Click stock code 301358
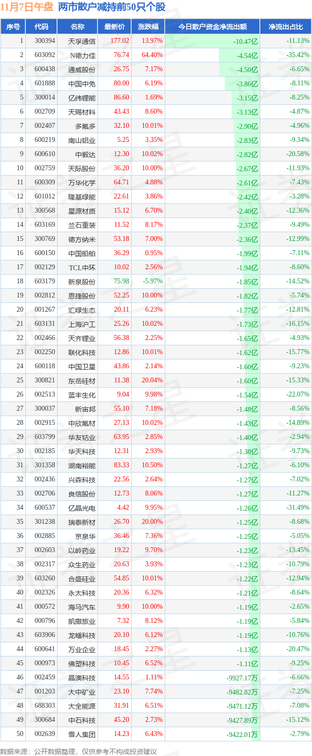 (x=45, y=465)
